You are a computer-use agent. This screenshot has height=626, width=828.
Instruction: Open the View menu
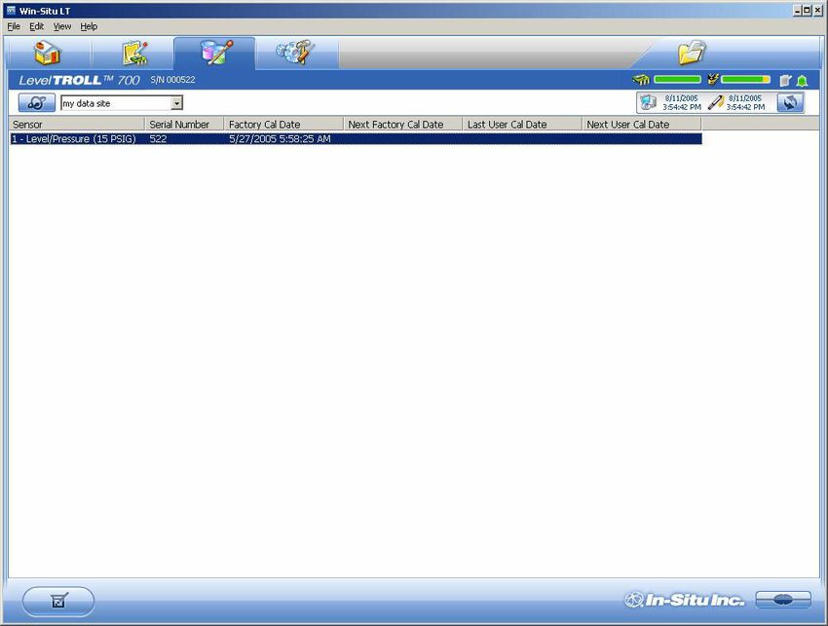[x=61, y=26]
